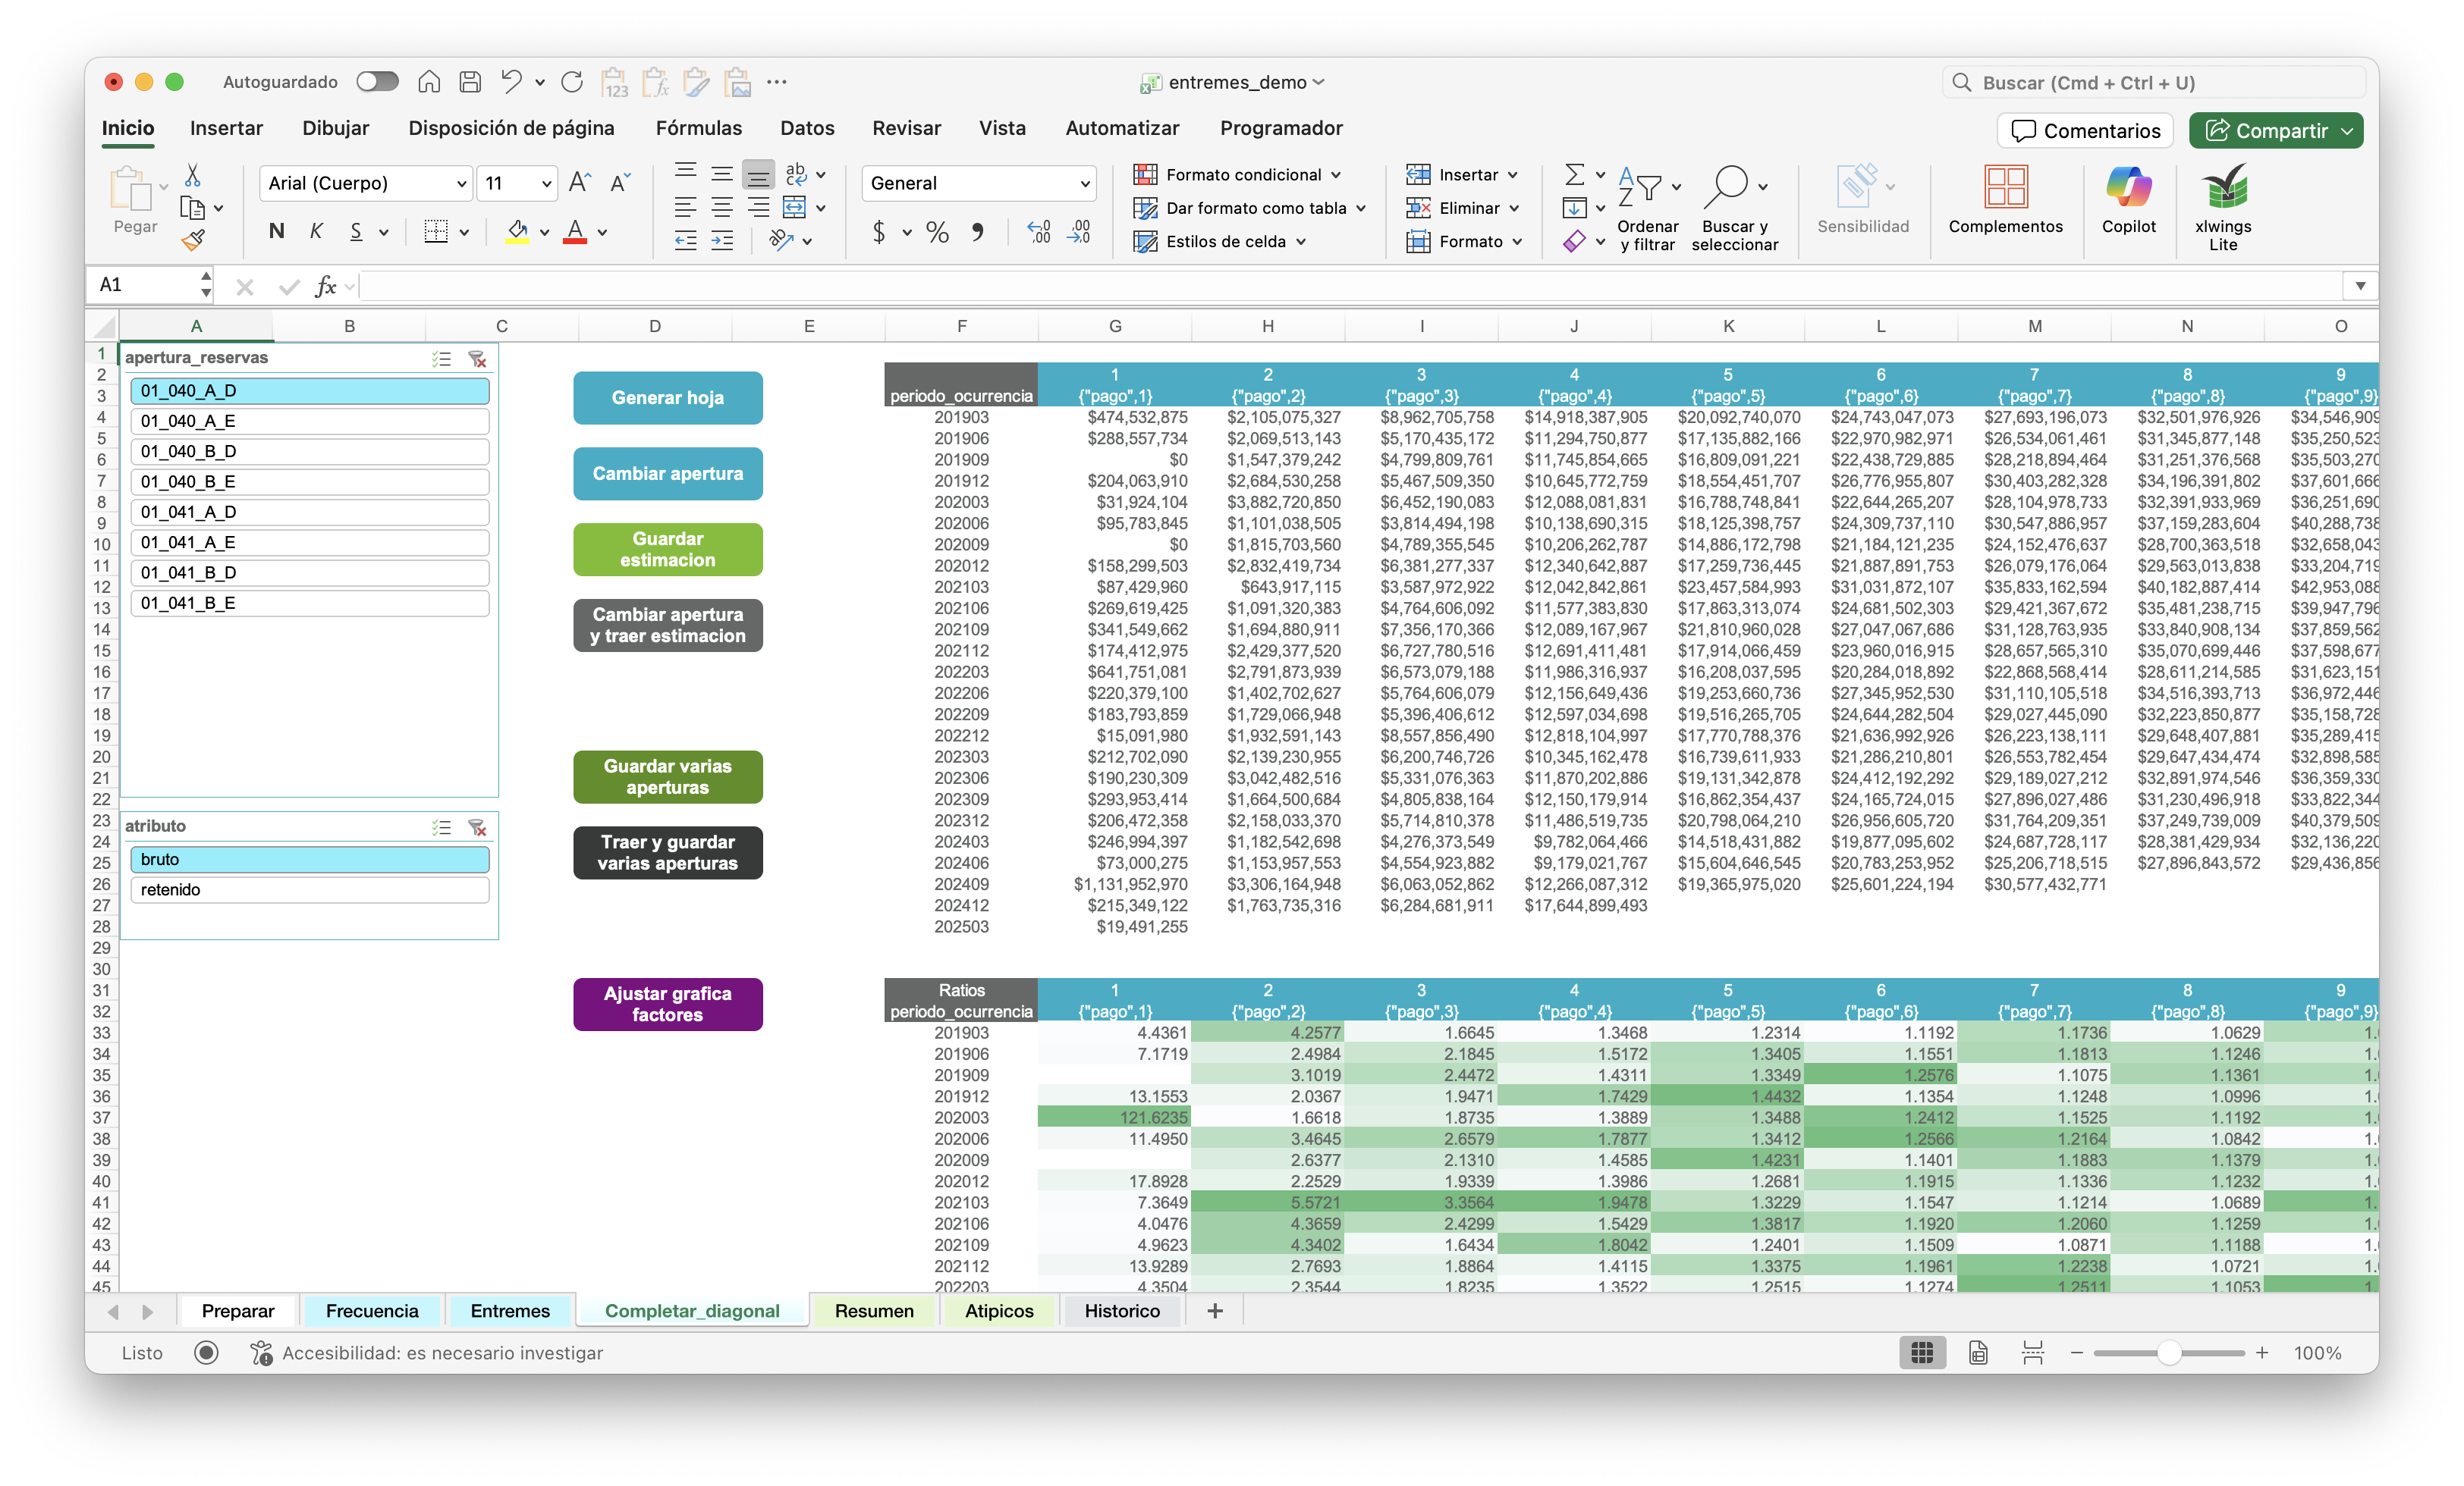Select slicer item 01_041_B_D
Image resolution: width=2464 pixels, height=1486 pixels.
[310, 572]
